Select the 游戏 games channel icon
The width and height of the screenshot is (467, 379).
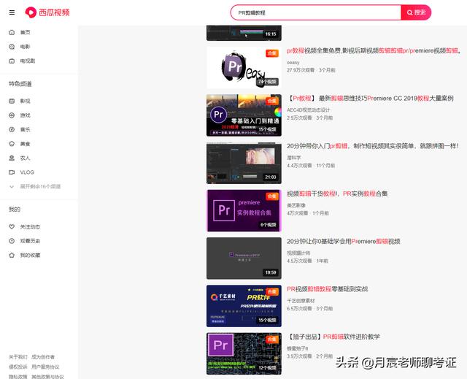[12, 115]
